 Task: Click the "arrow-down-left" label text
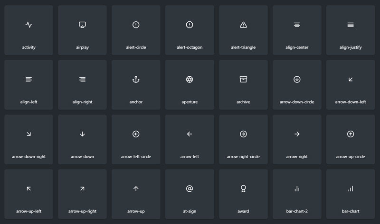pos(351,102)
